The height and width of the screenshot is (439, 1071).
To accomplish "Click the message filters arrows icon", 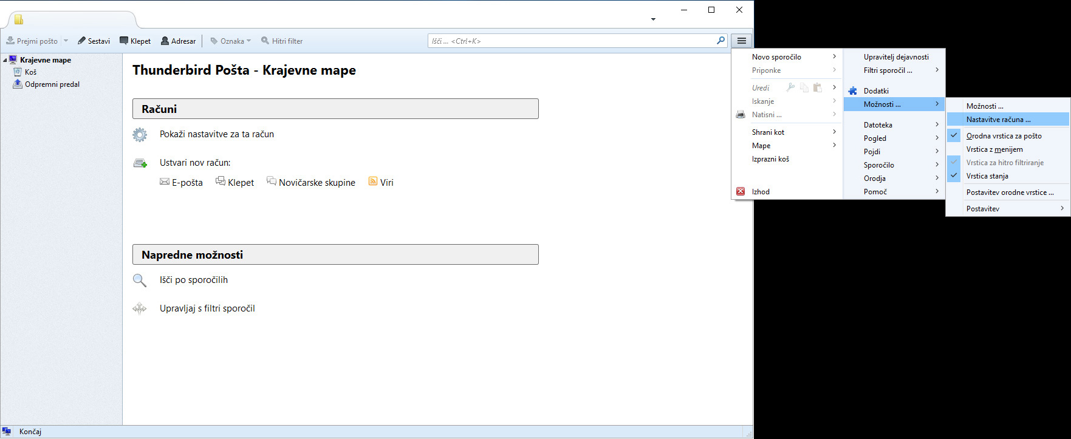I will [x=140, y=308].
